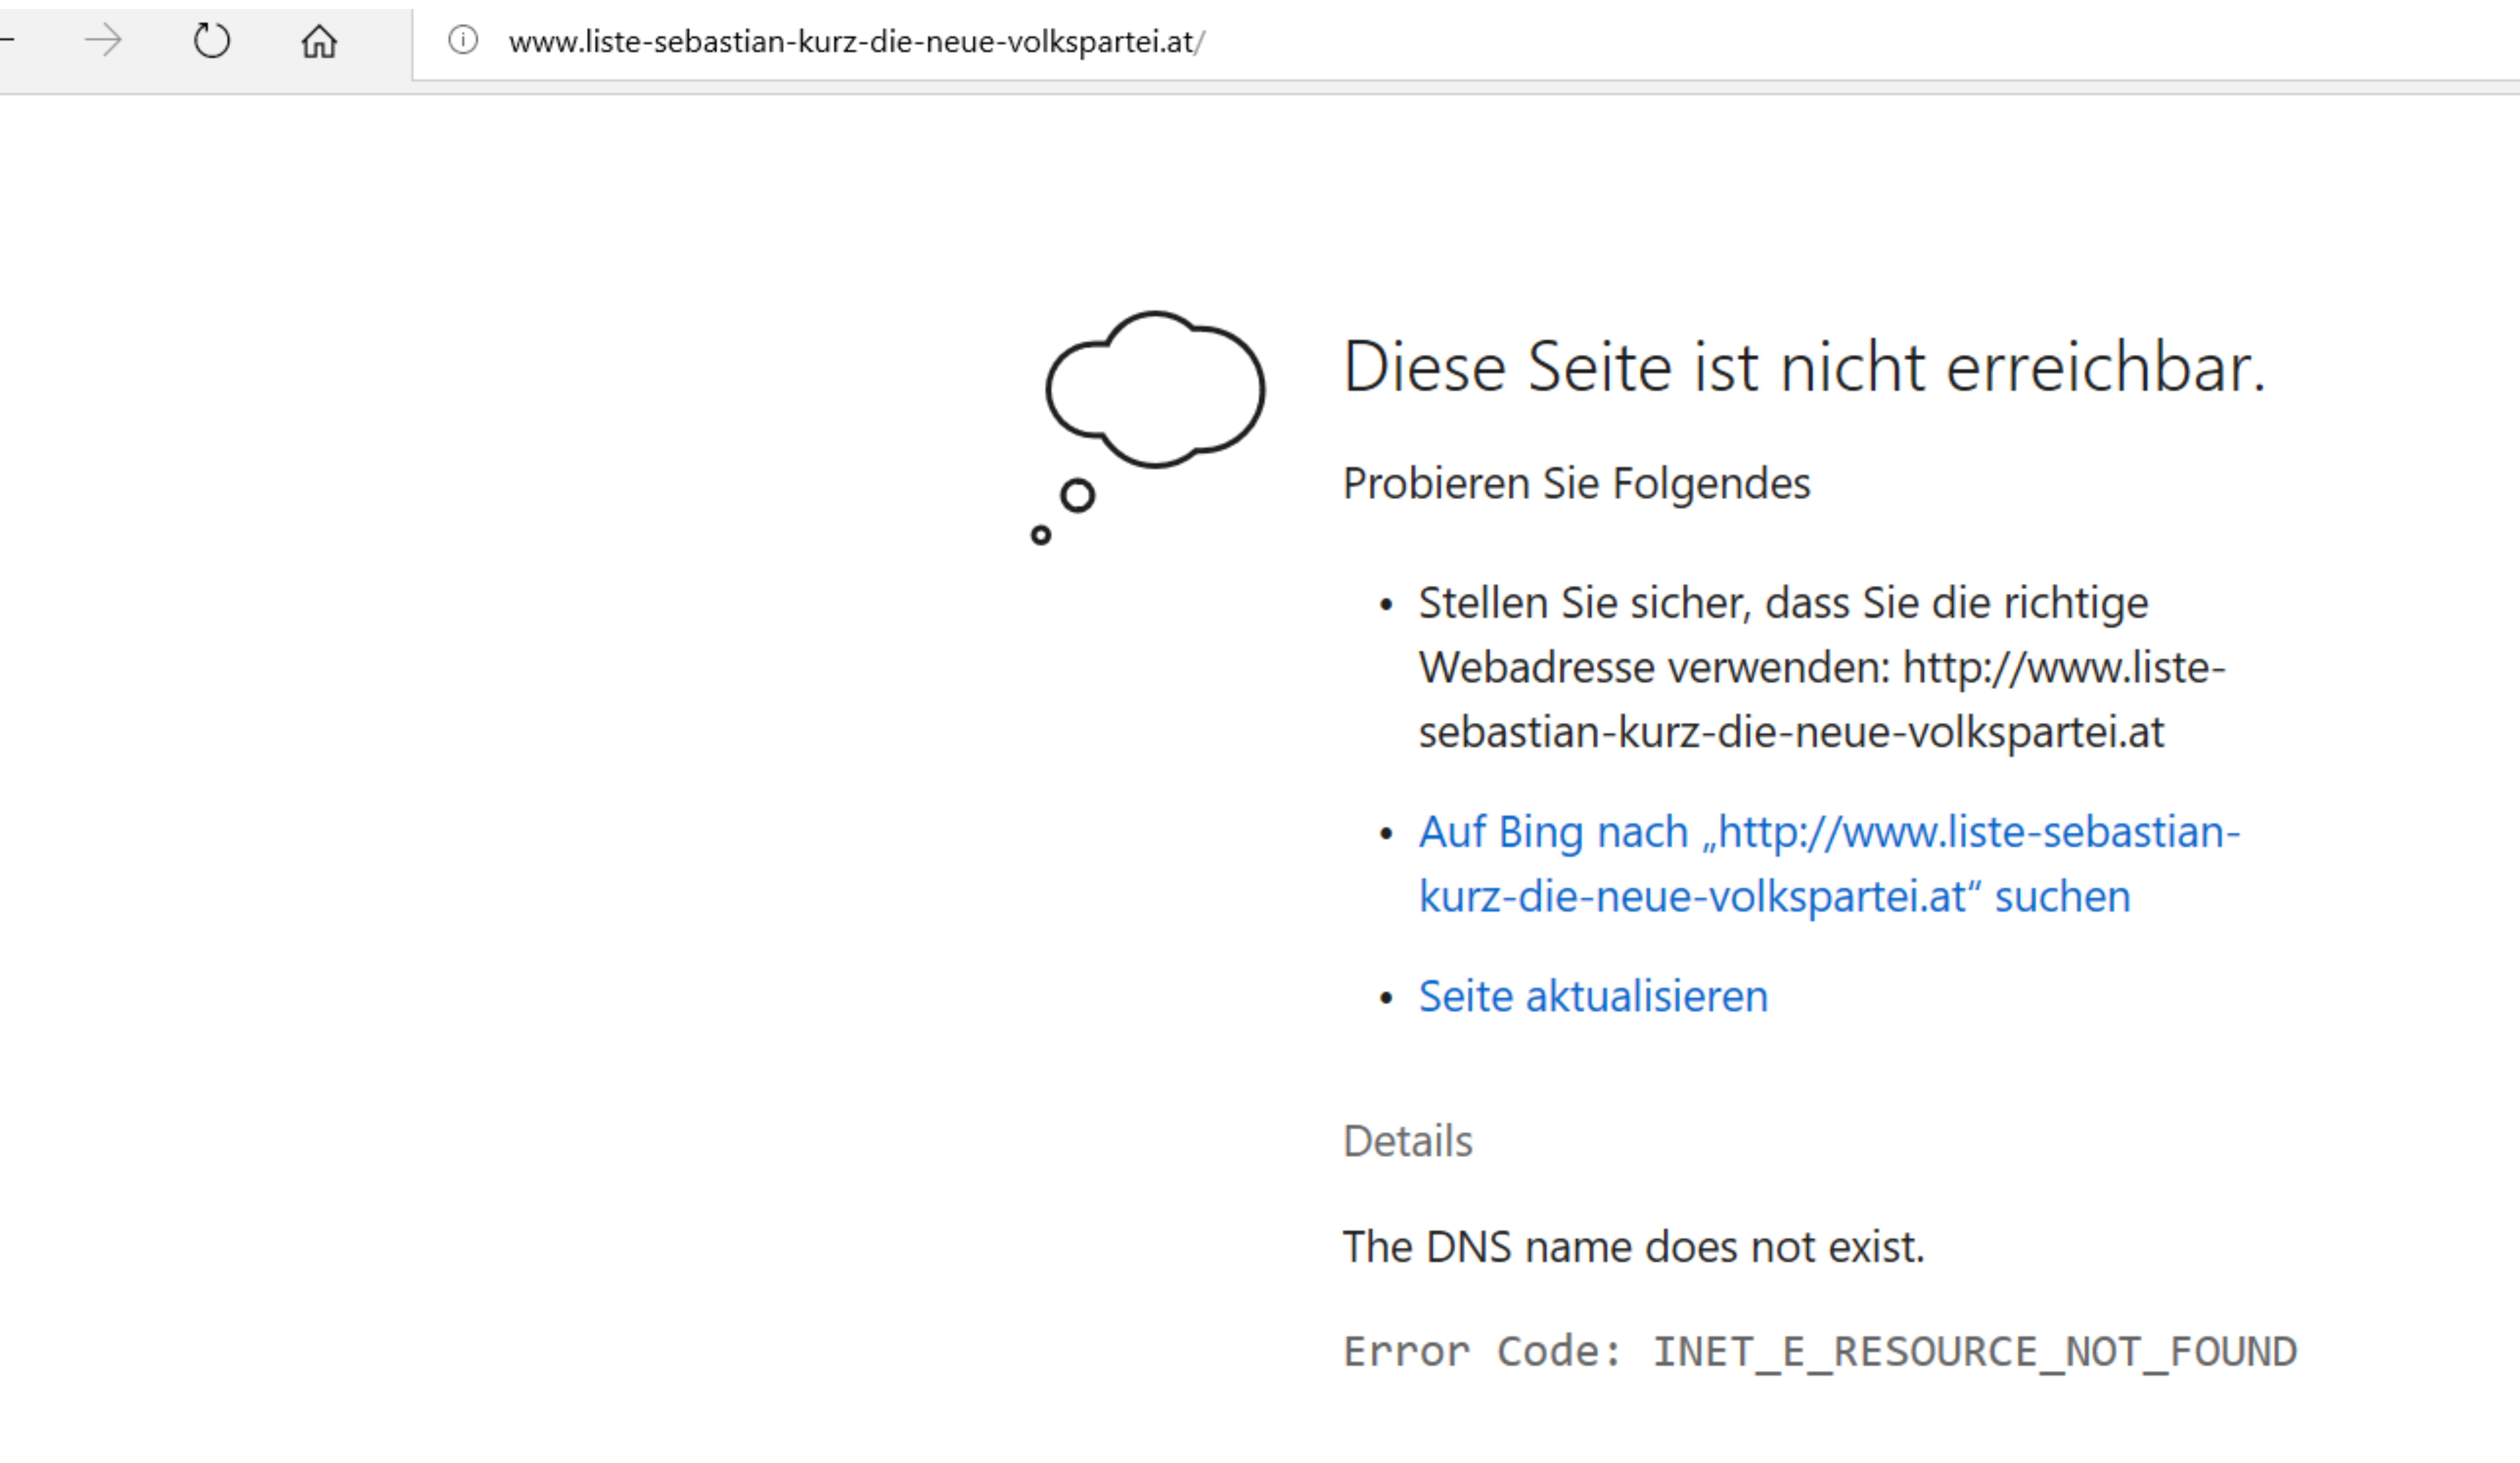Click the INET_E_RESOURCE_NOT_FOUND error value
Image resolution: width=2520 pixels, height=1463 pixels.
1974,1352
